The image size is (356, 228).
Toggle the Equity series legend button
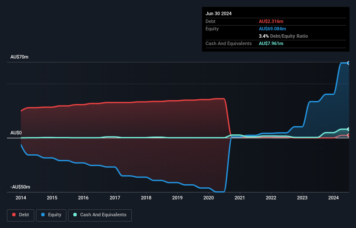[51, 215]
